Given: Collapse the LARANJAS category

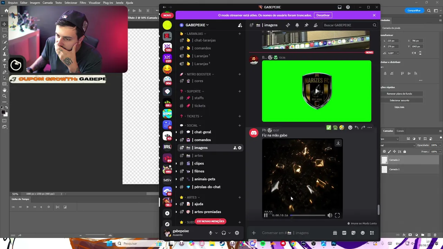Looking at the screenshot, I should 196,34.
